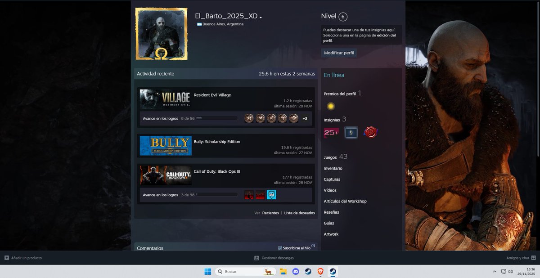Click the help (?) mark beside Suscribirse
Screen dimensions: 540x278
click(313, 246)
